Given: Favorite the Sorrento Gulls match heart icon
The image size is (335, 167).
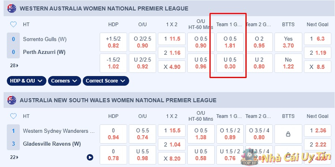Looking at the screenshot, I should click(x=13, y=24).
